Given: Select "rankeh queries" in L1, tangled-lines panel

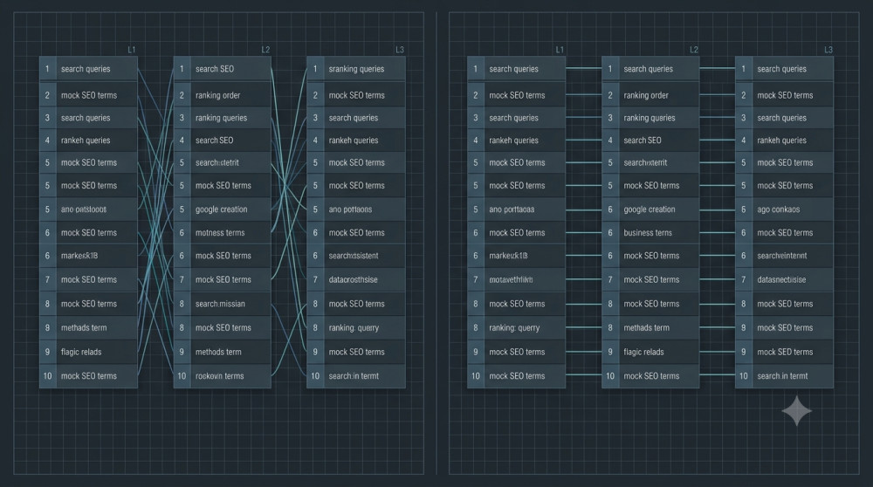Looking at the screenshot, I should click(x=88, y=141).
